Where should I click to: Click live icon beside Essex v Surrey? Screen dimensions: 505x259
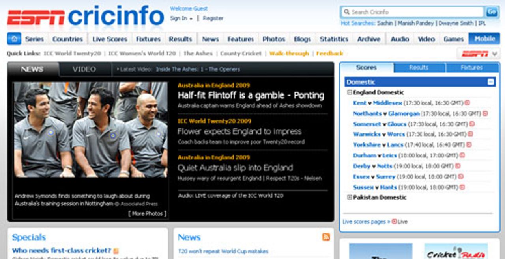pyautogui.click(x=461, y=177)
